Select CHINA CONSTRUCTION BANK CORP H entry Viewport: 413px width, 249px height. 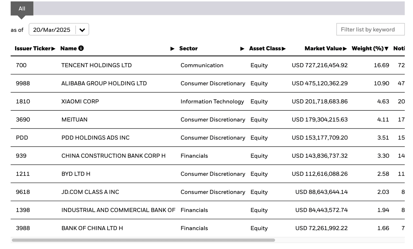(113, 156)
